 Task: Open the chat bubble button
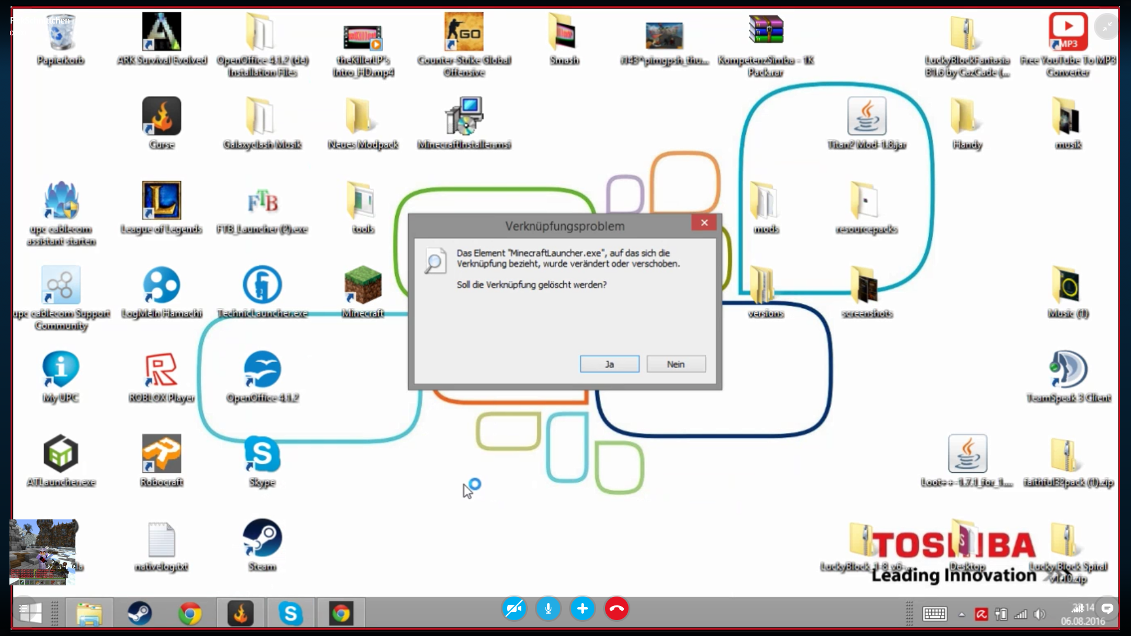1107,608
